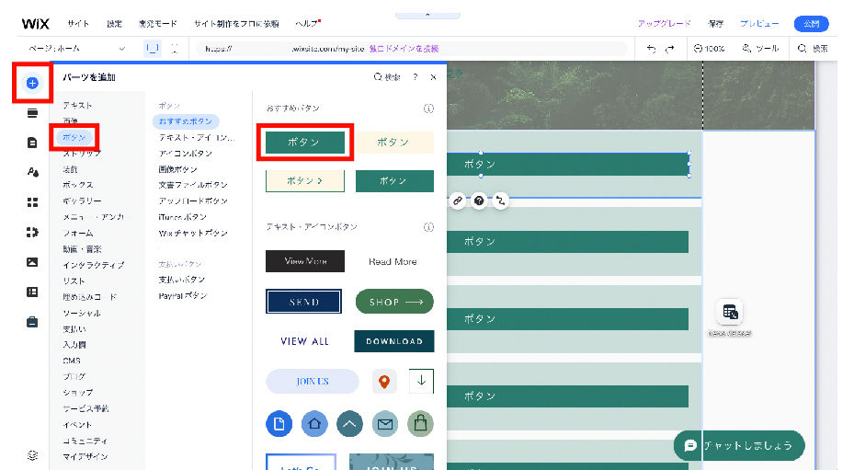Open the Add Apps grid icon
The width and height of the screenshot is (854, 470).
click(32, 202)
